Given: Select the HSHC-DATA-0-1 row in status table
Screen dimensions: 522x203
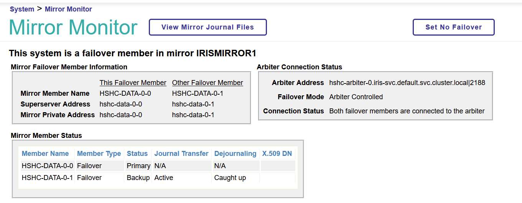Looking at the screenshot, I should click(47, 178).
